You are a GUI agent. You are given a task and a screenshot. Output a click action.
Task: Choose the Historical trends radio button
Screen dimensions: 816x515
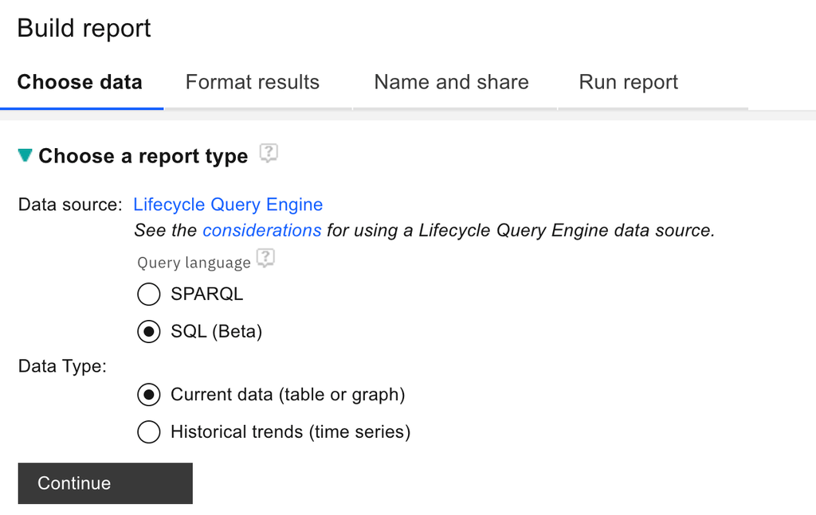(x=149, y=432)
